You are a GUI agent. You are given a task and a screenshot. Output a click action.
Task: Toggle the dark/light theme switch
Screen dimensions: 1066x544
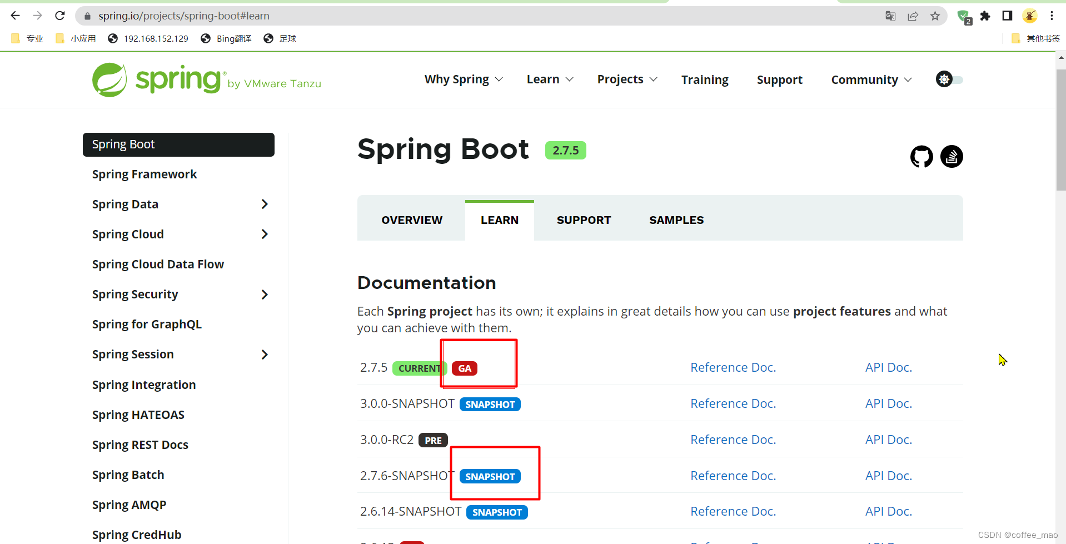[x=949, y=79]
